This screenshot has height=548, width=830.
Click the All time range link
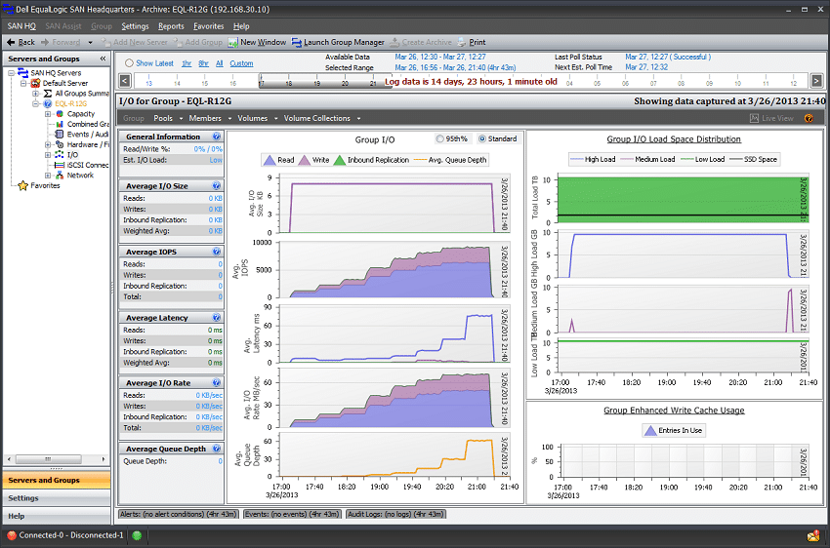point(219,63)
